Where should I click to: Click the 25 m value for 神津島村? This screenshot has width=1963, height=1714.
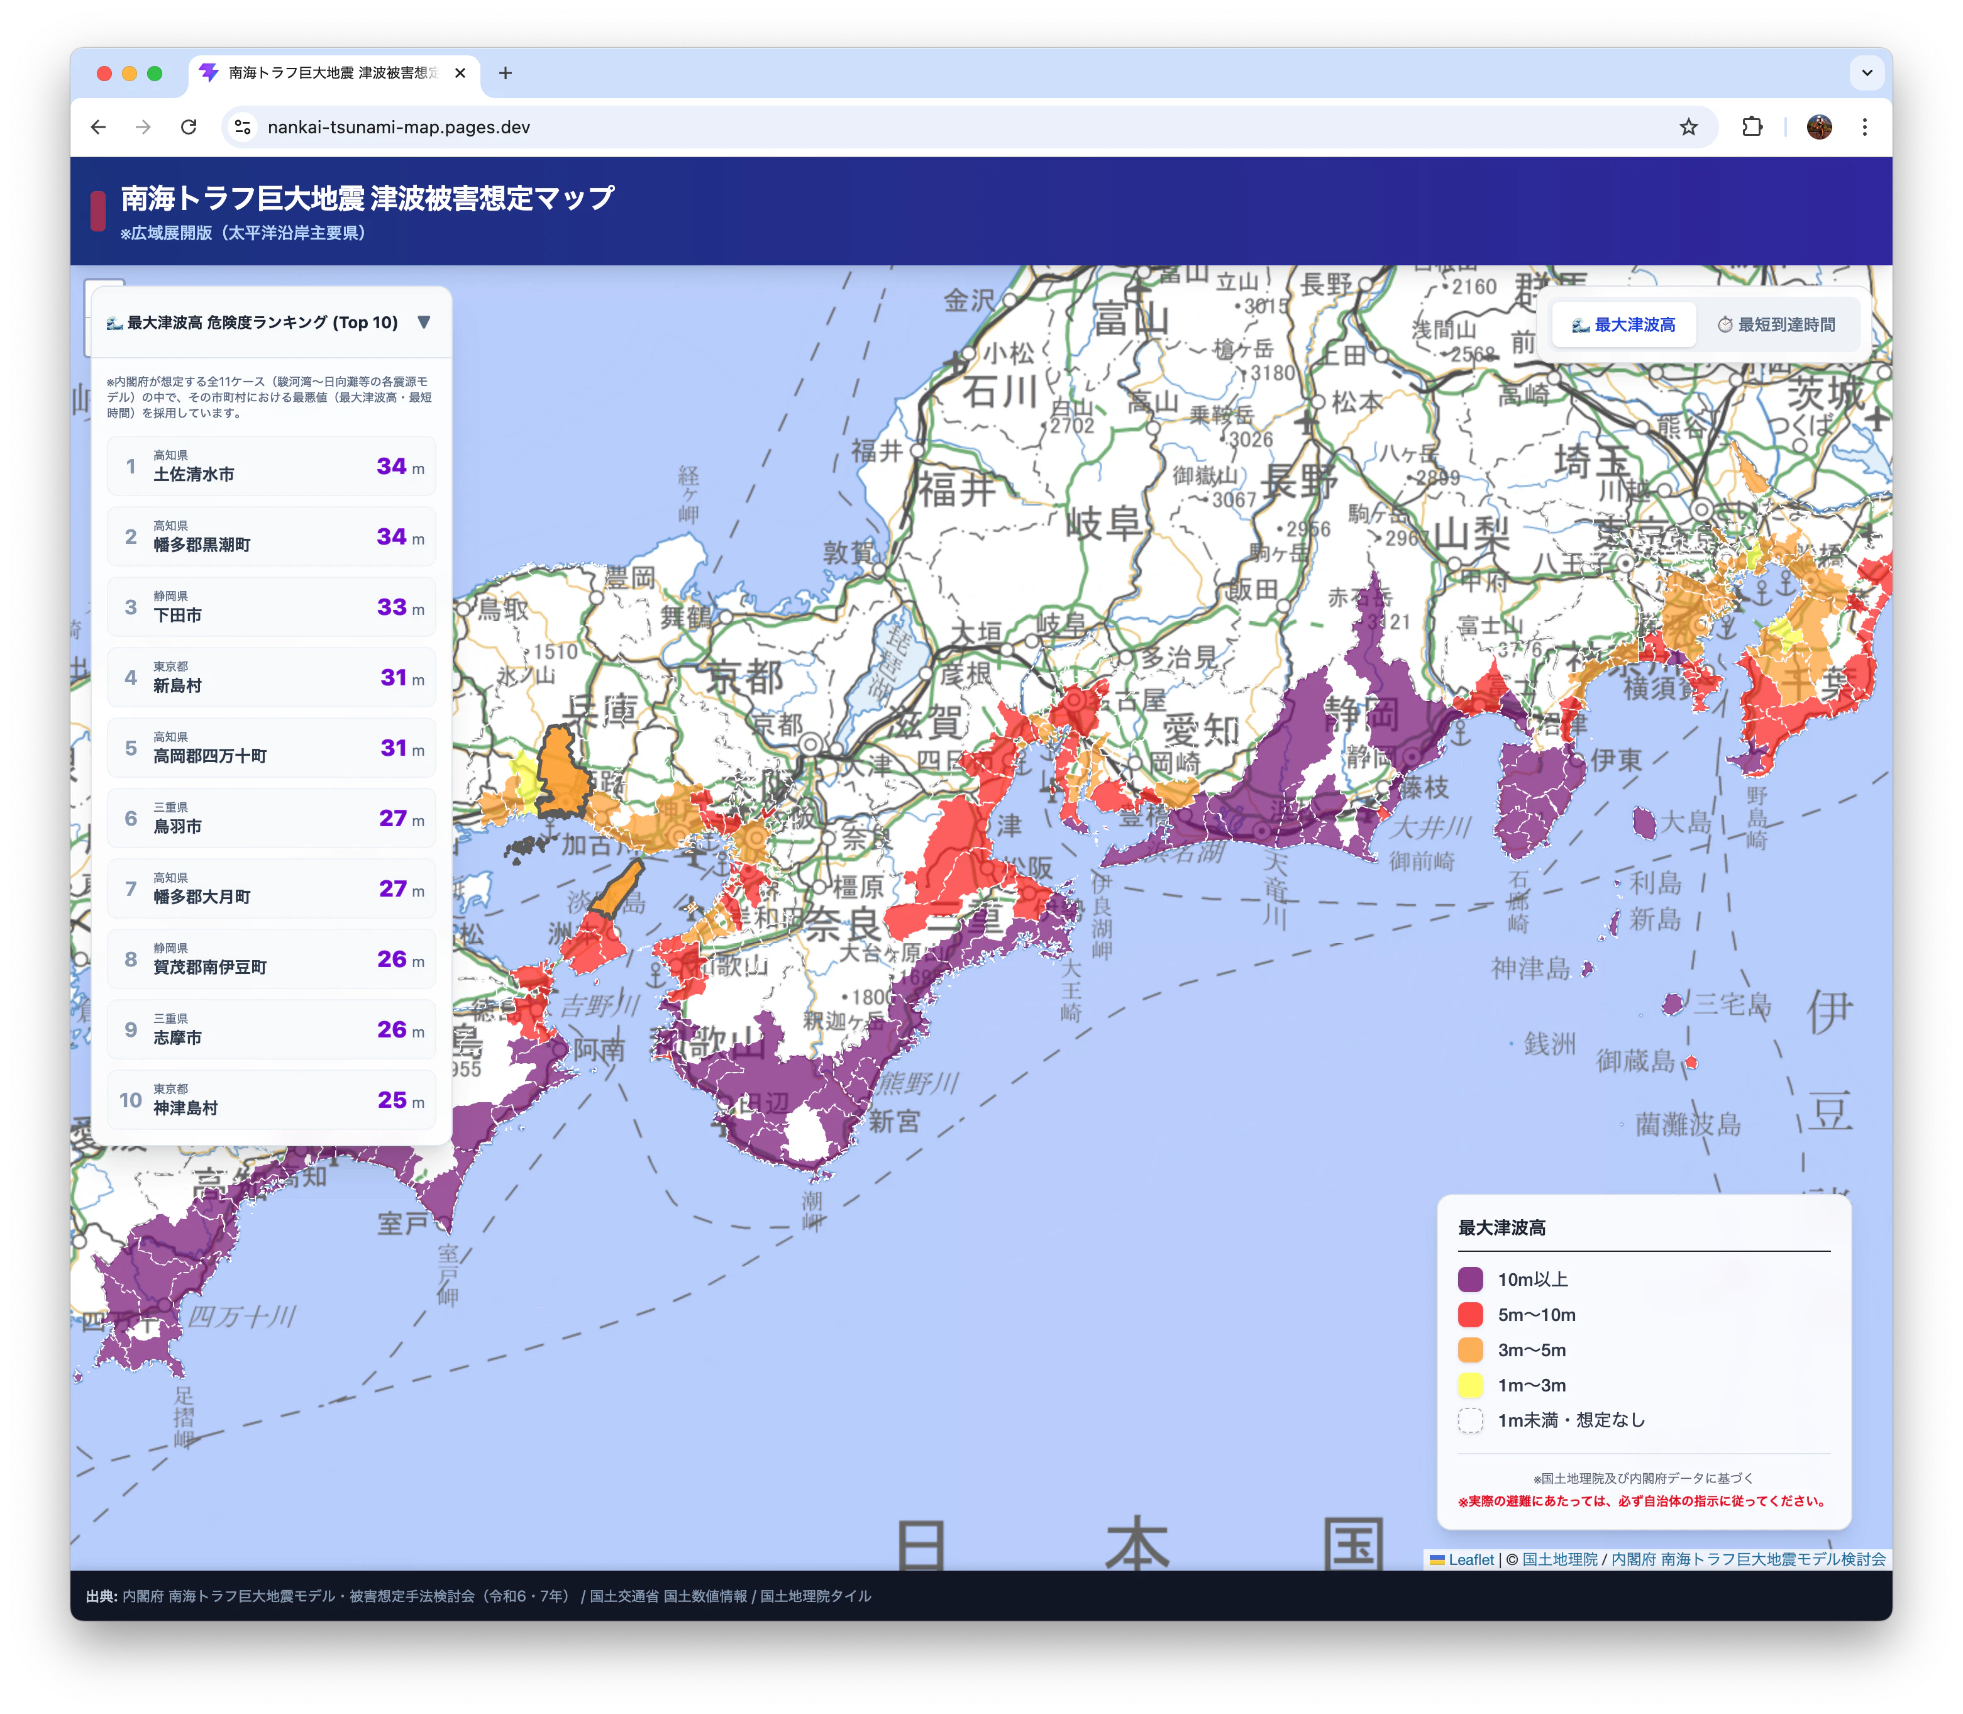pyautogui.click(x=401, y=1101)
